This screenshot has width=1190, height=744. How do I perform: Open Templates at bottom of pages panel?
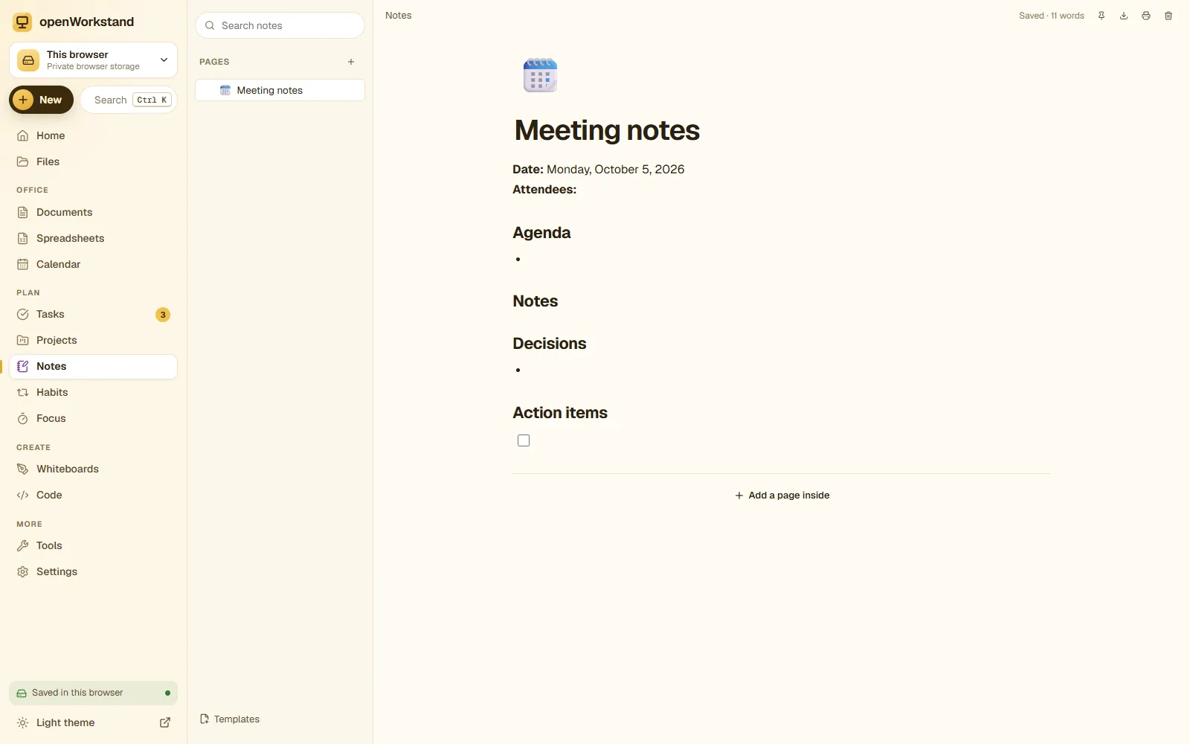tap(230, 719)
